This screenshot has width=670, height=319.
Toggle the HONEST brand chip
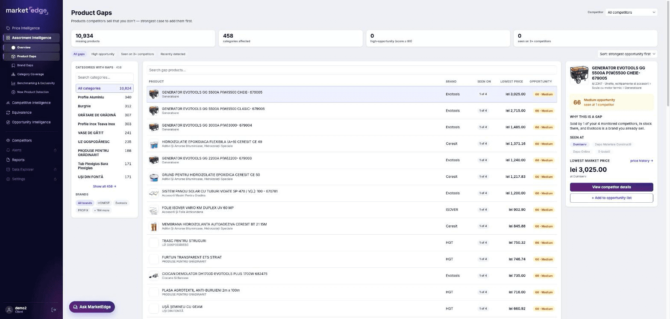[103, 203]
